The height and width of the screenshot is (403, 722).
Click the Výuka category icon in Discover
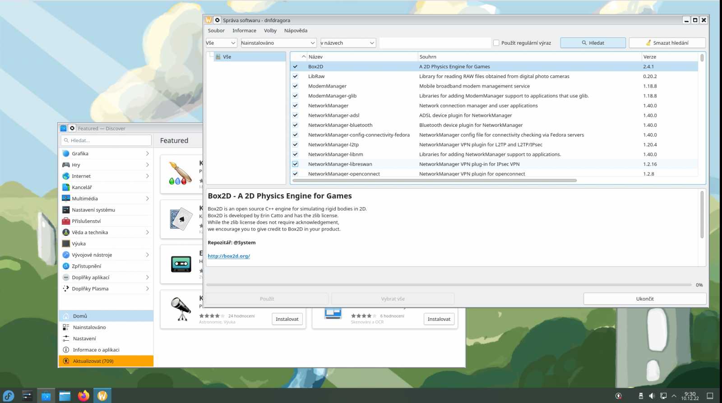(x=66, y=244)
